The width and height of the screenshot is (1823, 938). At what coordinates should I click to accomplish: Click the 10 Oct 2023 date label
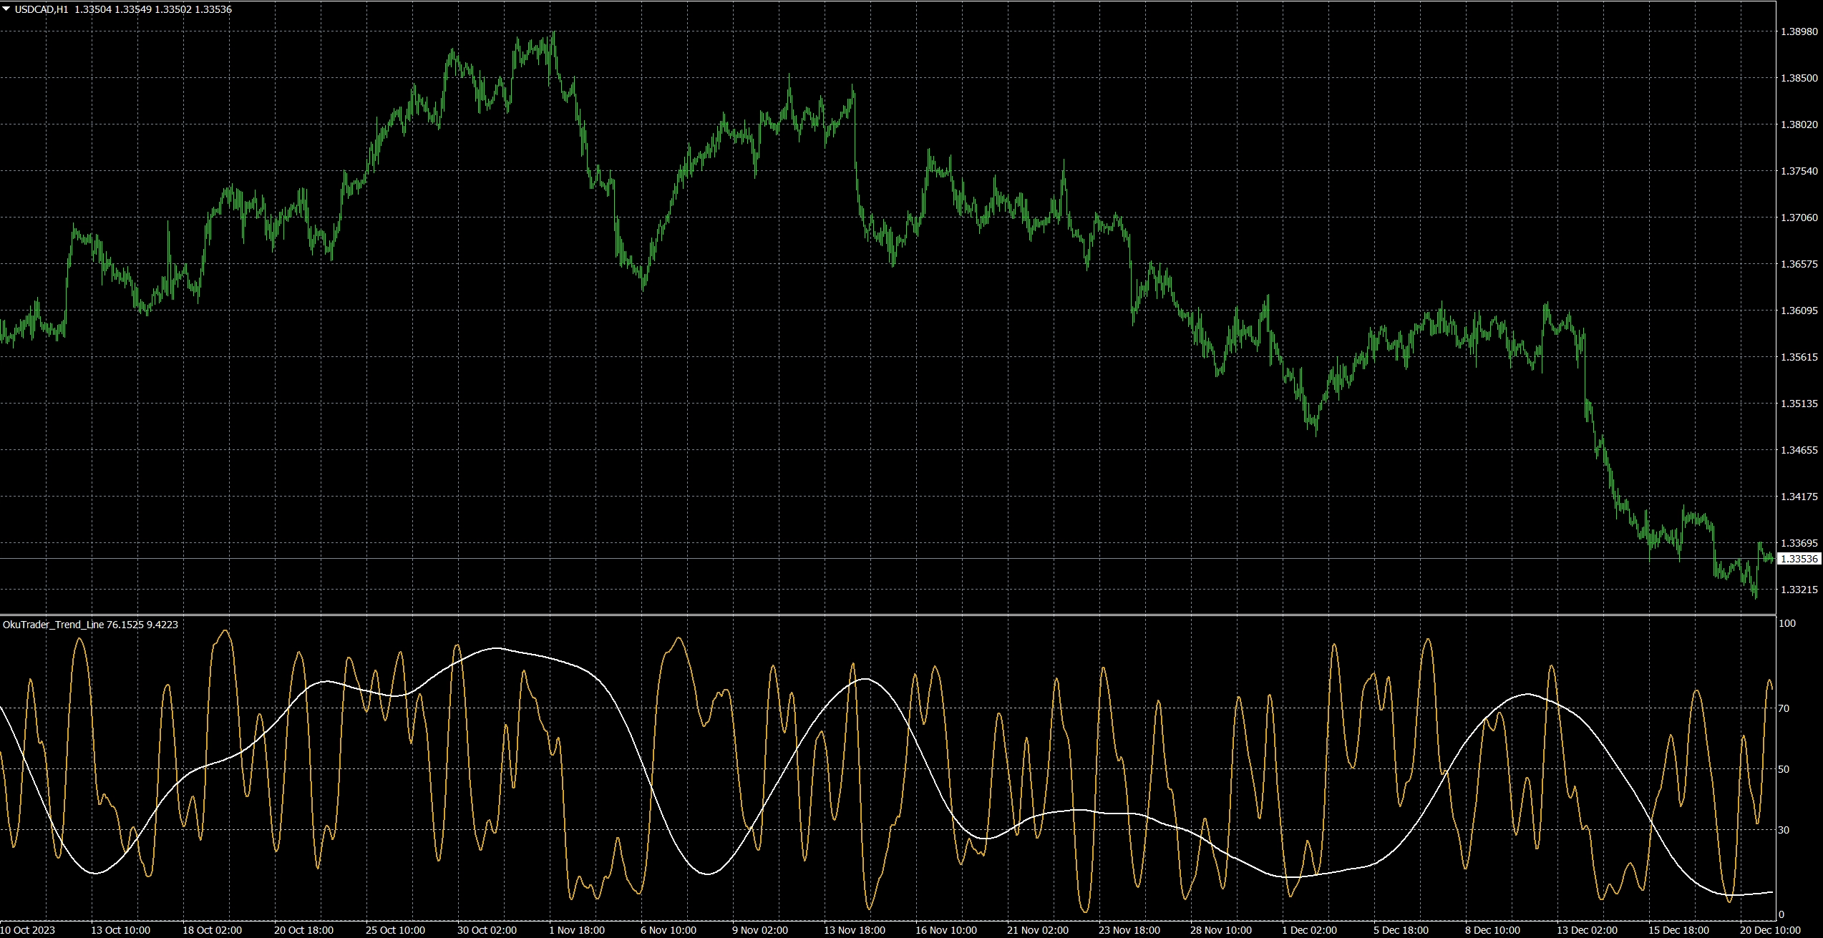click(28, 930)
